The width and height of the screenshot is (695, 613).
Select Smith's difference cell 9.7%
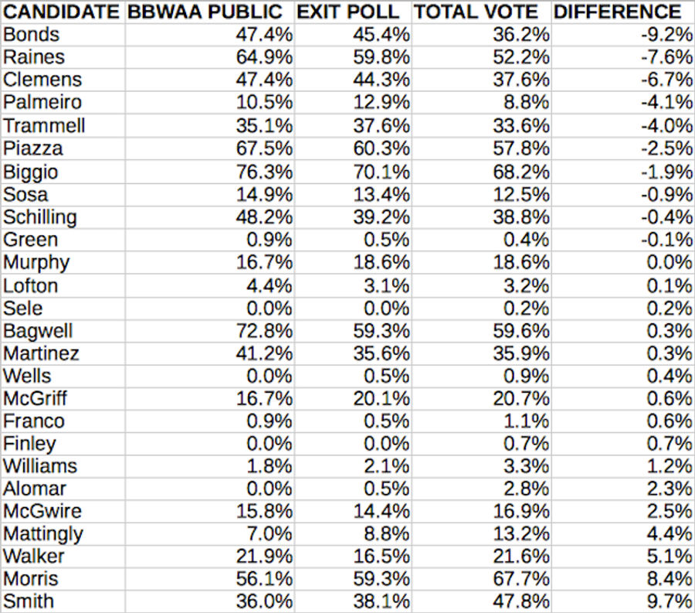point(622,601)
